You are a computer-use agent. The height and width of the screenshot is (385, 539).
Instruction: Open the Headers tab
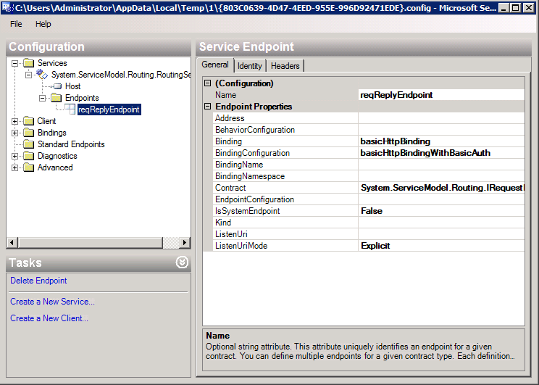pyautogui.click(x=285, y=66)
